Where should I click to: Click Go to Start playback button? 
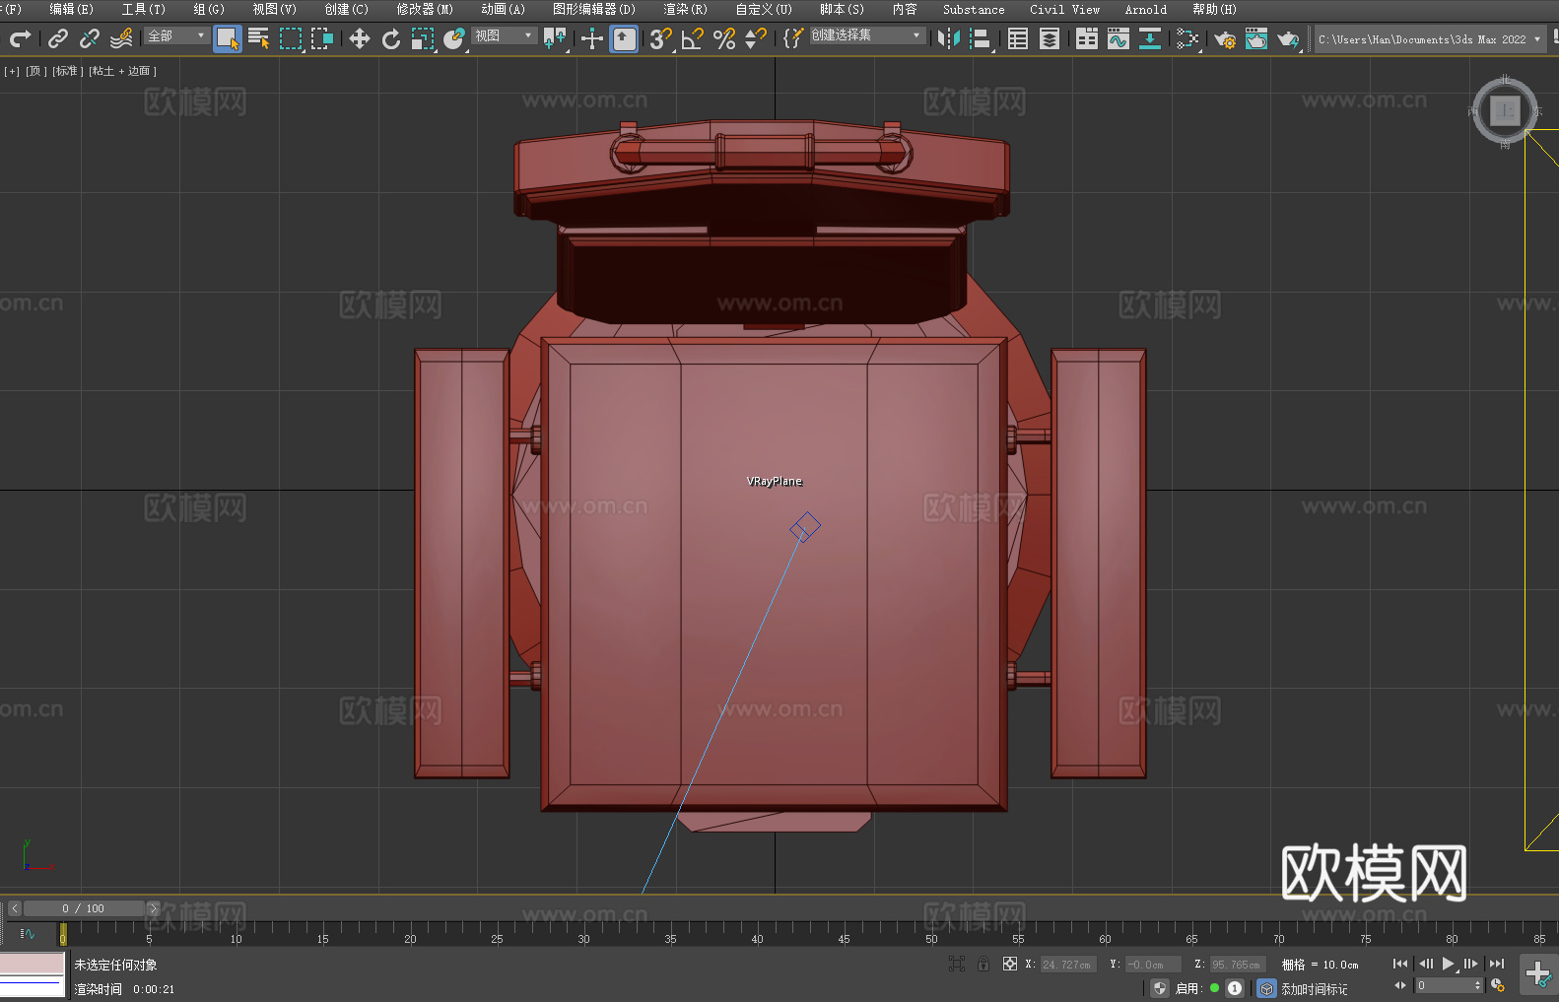tap(1400, 964)
